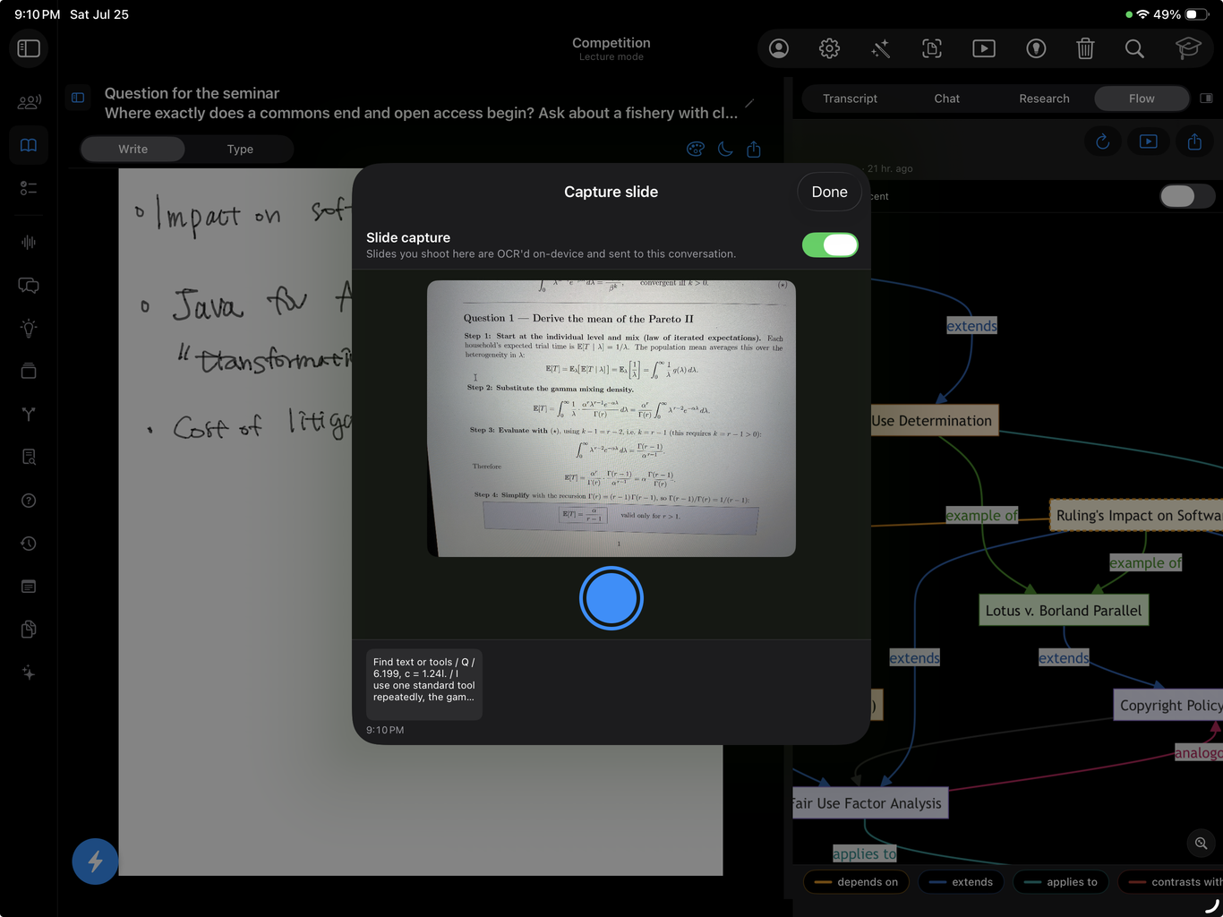1223x917 pixels.
Task: Open the history clock icon in sidebar
Action: coord(29,544)
